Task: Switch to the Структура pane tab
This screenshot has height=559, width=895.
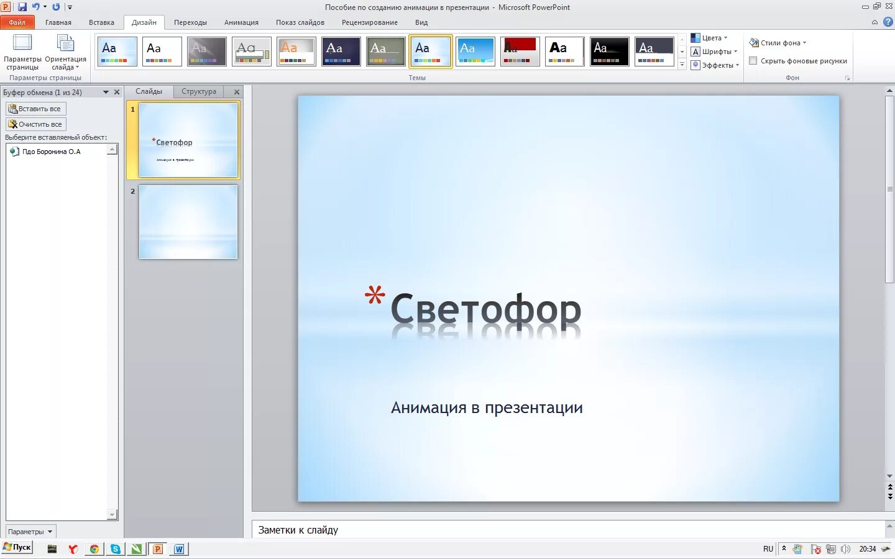Action: pos(199,91)
